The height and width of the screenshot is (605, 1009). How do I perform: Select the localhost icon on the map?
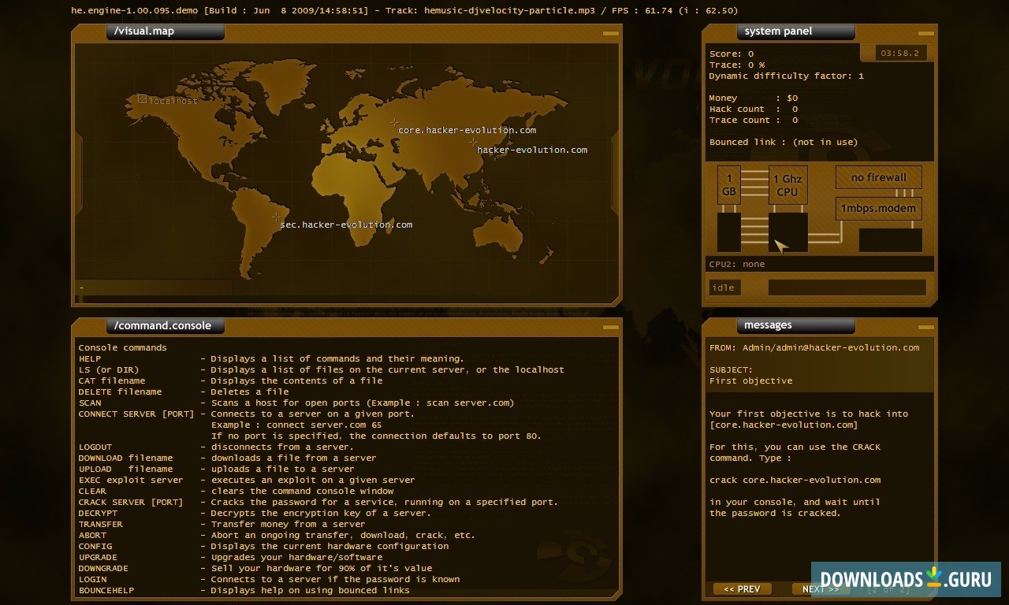pos(143,99)
